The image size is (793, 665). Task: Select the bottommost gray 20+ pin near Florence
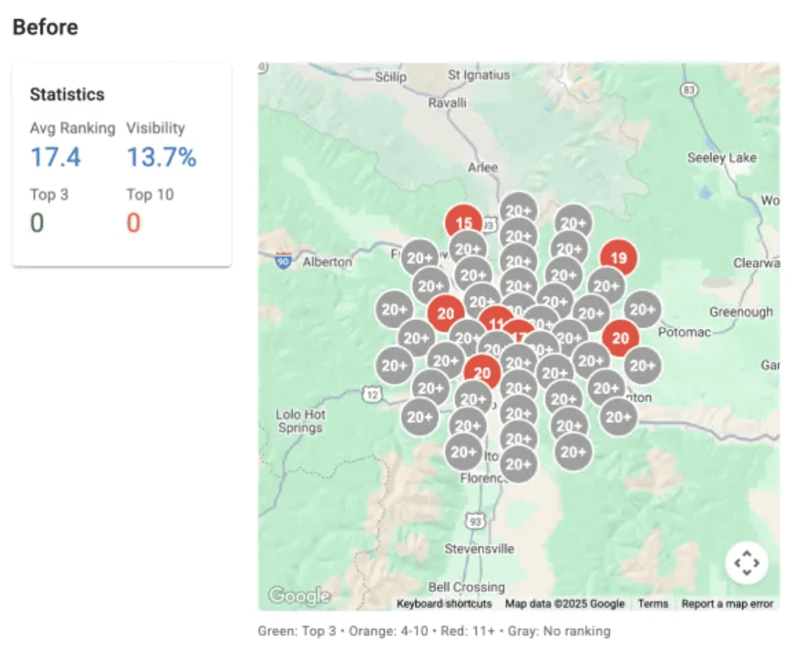(519, 464)
